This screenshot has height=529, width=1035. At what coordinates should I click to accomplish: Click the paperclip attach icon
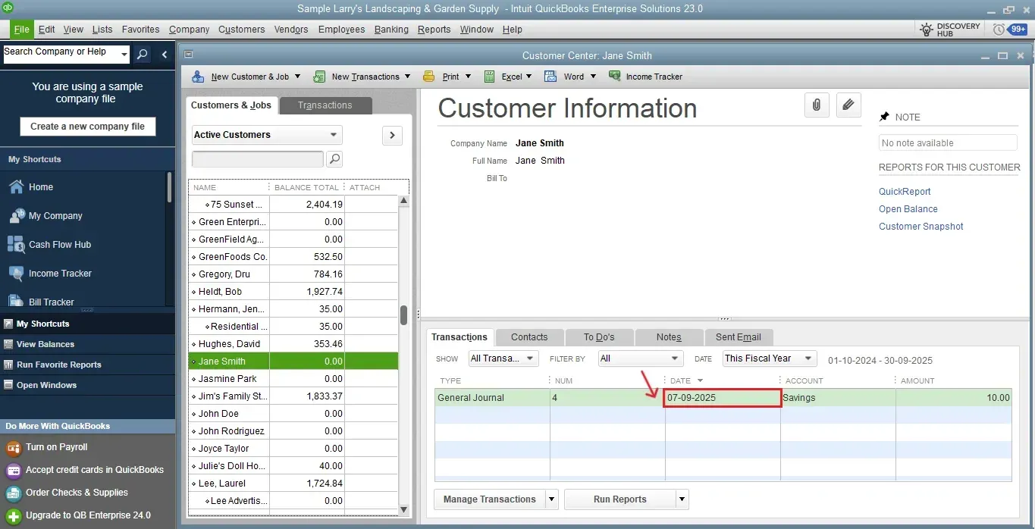click(816, 105)
